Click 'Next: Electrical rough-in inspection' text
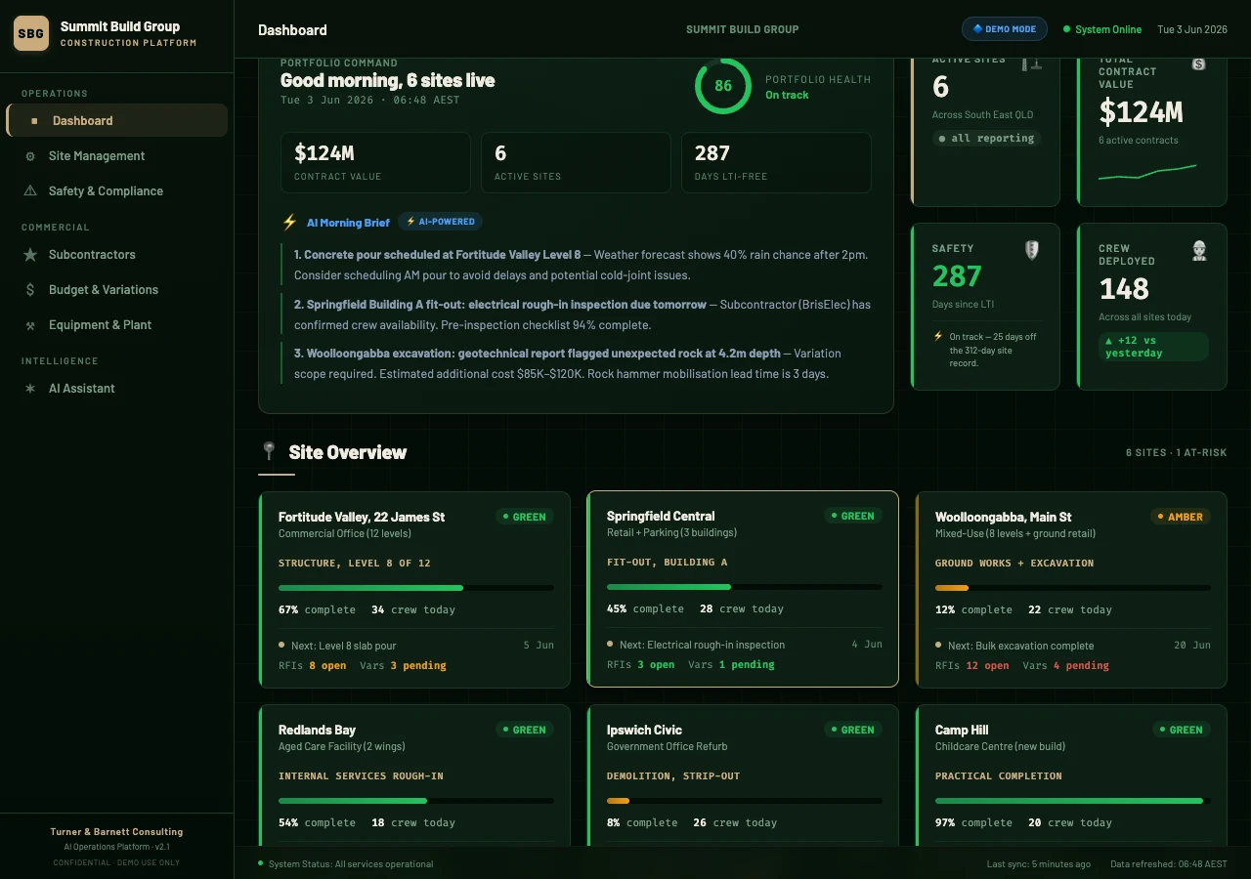This screenshot has width=1251, height=879. coord(702,645)
